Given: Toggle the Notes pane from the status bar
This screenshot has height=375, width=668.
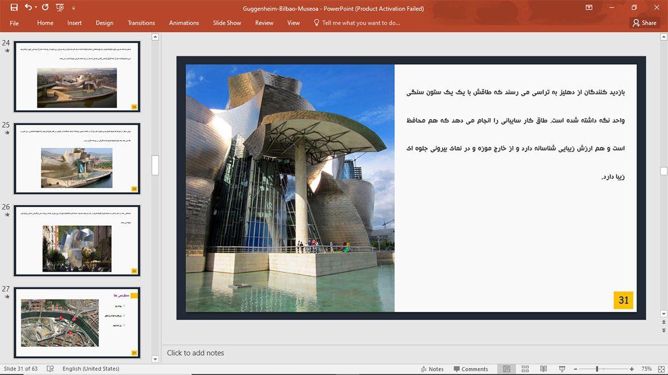Looking at the screenshot, I should [x=432, y=369].
